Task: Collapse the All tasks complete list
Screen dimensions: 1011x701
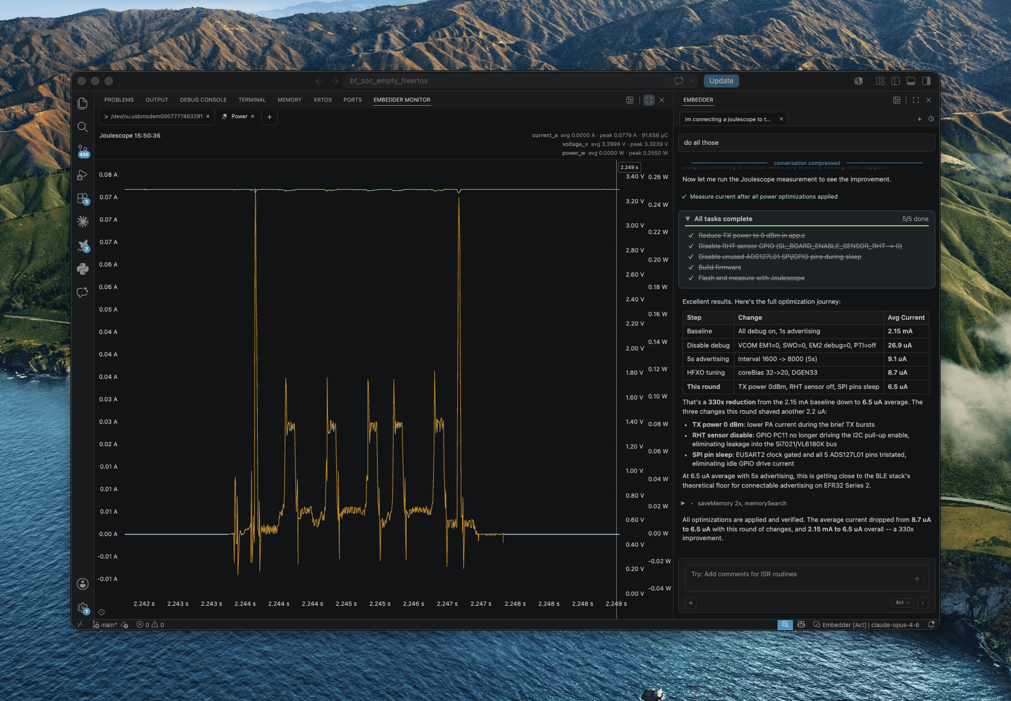Action: pos(688,219)
